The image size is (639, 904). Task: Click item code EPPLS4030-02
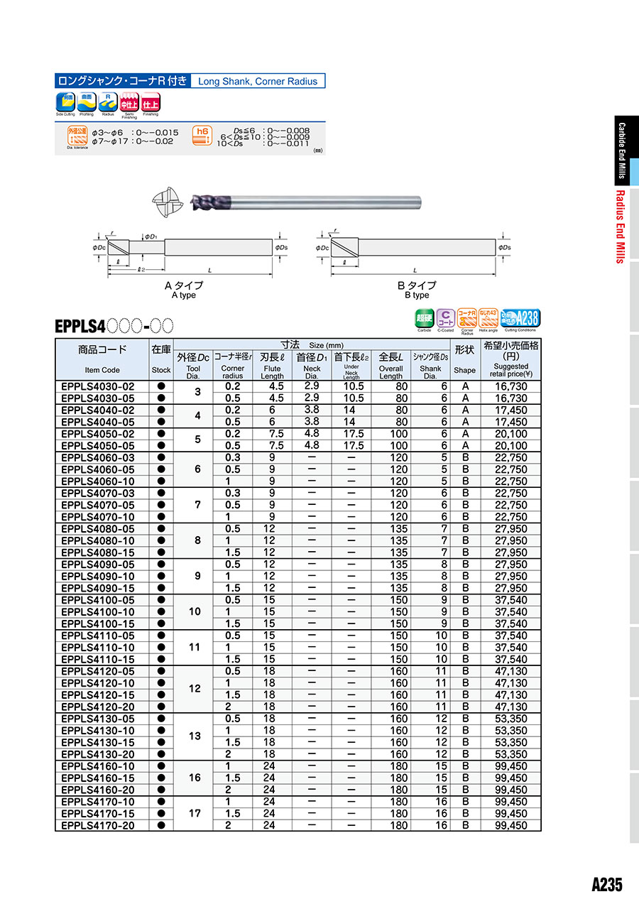(98, 386)
